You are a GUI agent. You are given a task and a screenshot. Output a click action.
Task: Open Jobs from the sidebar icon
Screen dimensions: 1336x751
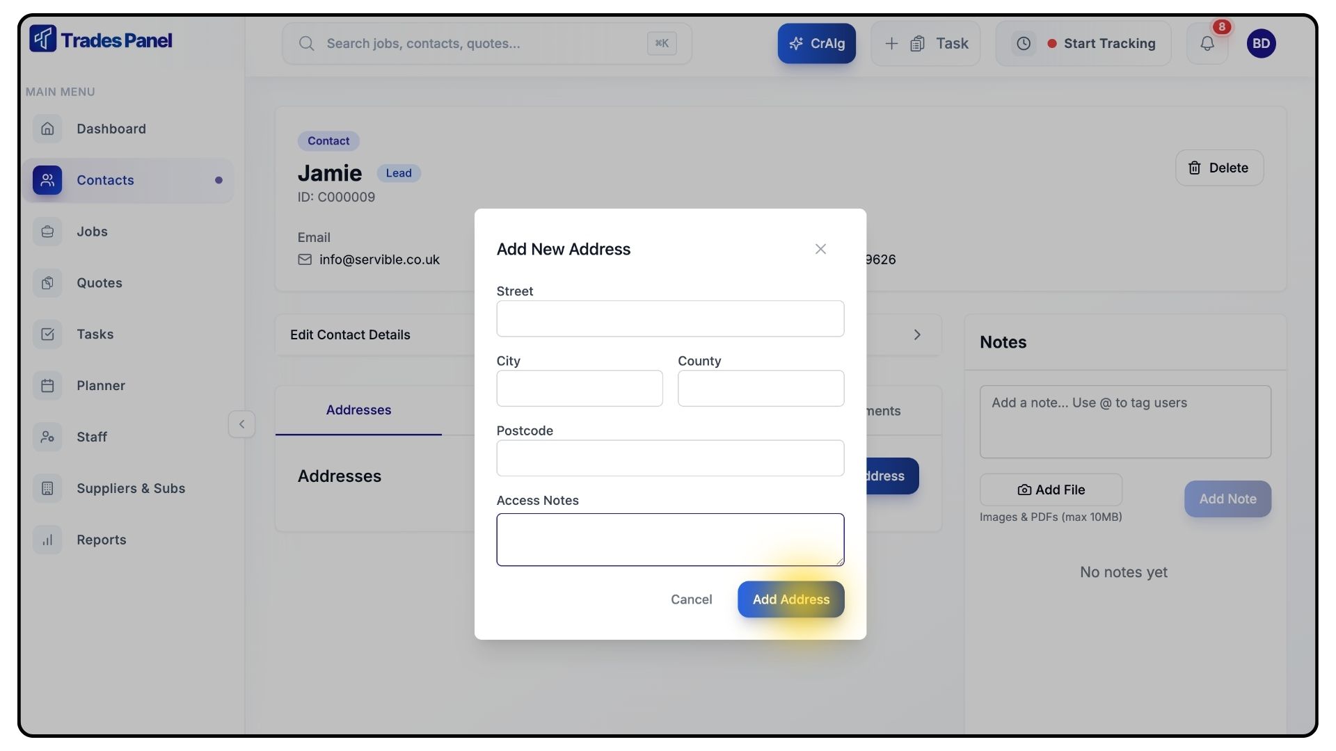coord(47,232)
